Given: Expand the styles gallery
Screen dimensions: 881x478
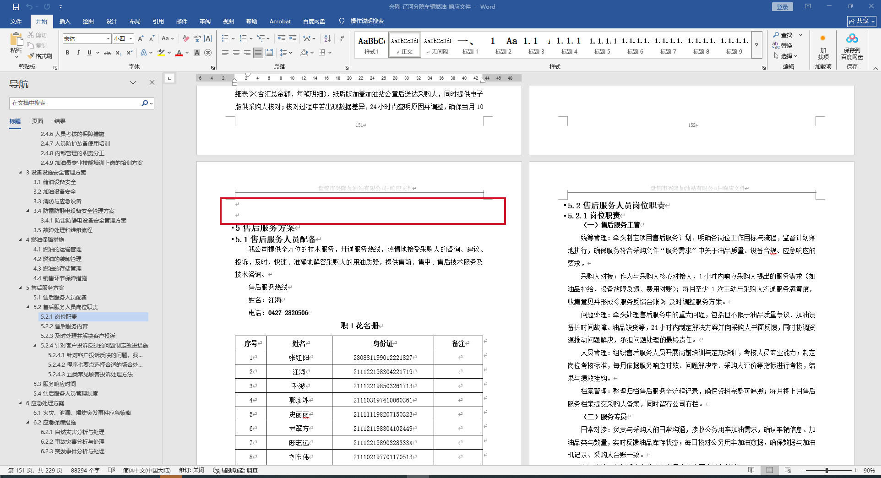Looking at the screenshot, I should point(756,44).
